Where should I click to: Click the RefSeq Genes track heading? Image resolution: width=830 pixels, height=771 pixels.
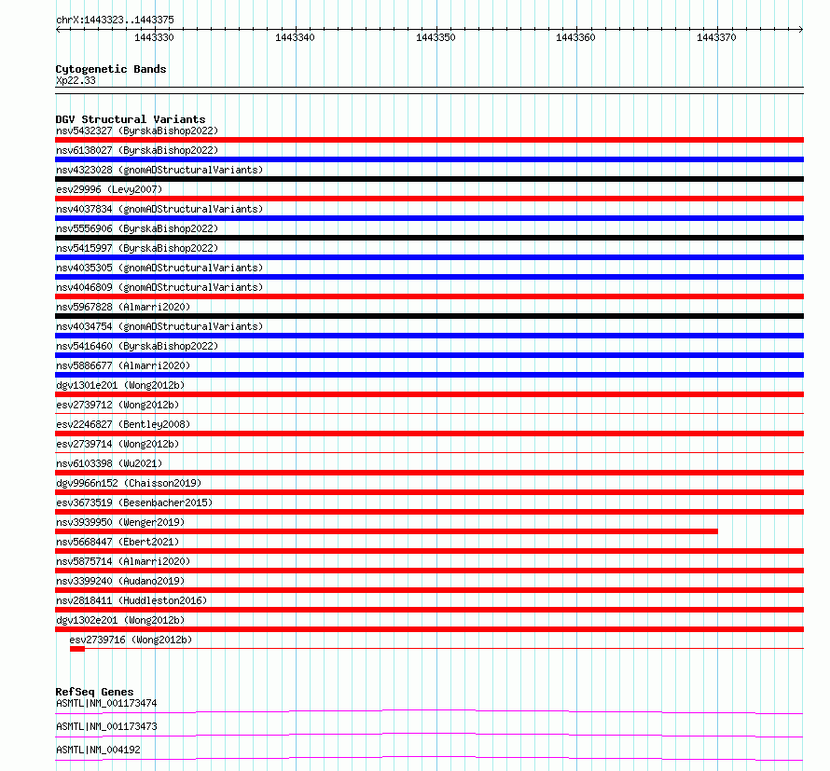click(x=94, y=692)
